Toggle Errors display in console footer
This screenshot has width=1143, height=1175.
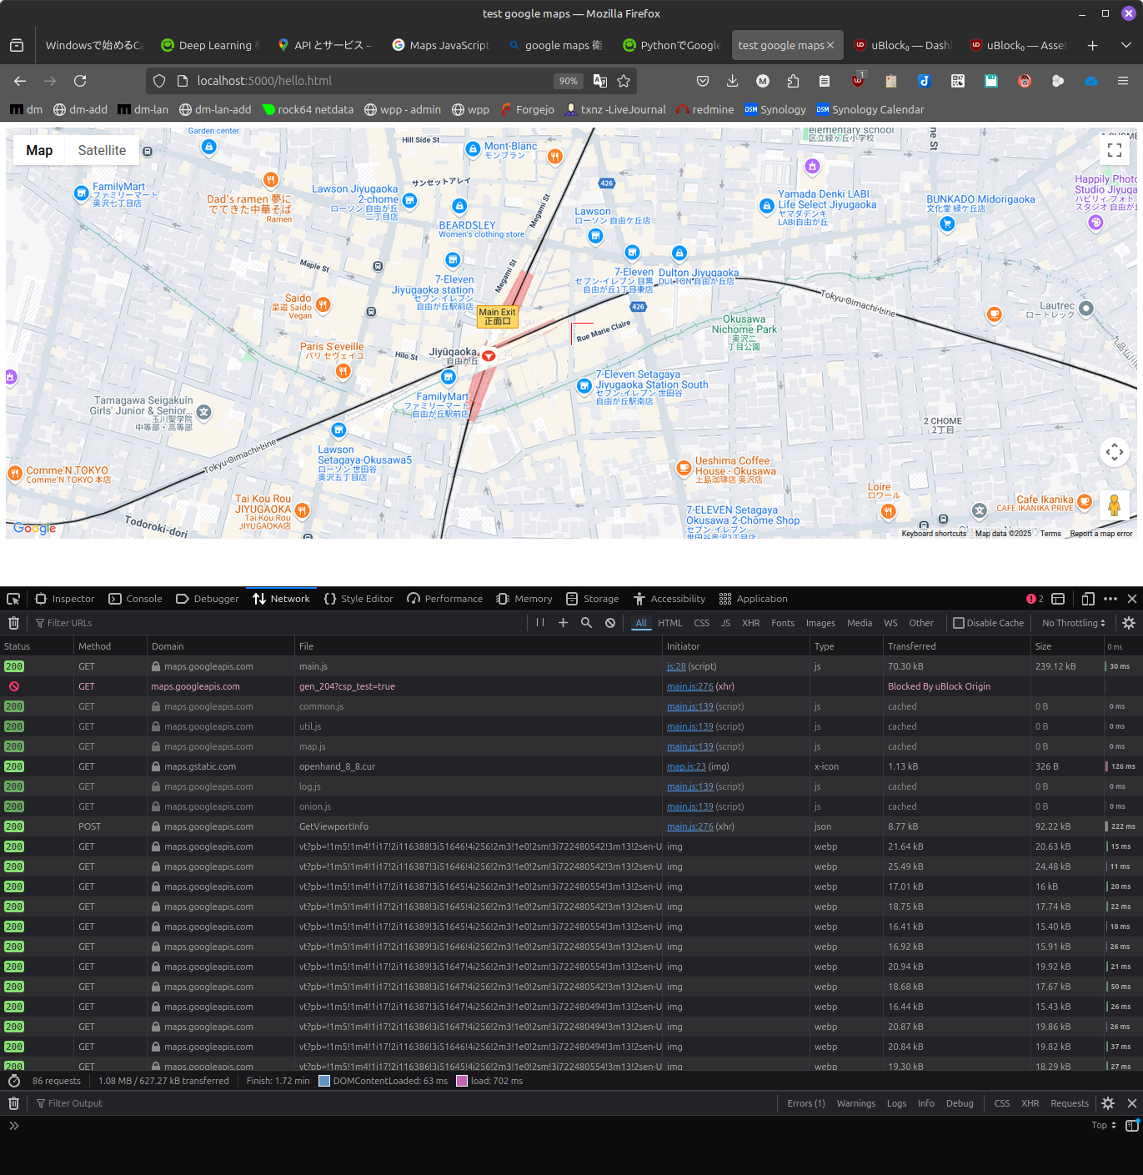point(805,1102)
